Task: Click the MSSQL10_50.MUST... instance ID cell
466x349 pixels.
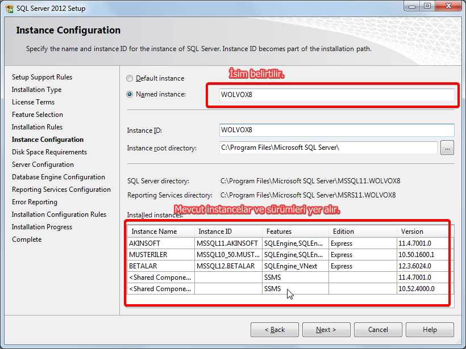Action: click(x=228, y=255)
